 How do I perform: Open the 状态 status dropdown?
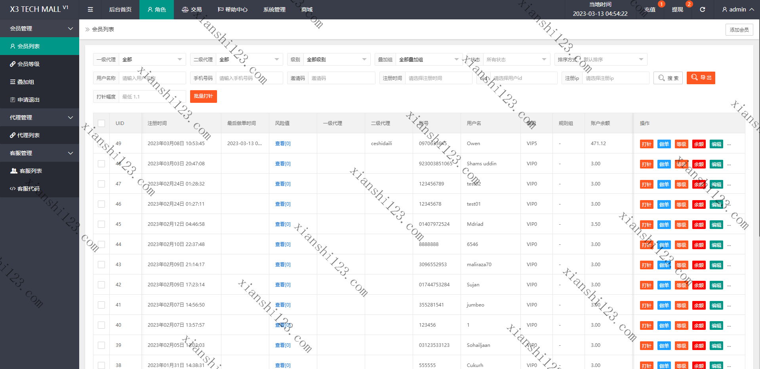pyautogui.click(x=517, y=59)
